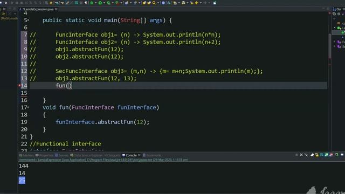Click the Scroll Lock icon in console toolbar

pos(317,155)
